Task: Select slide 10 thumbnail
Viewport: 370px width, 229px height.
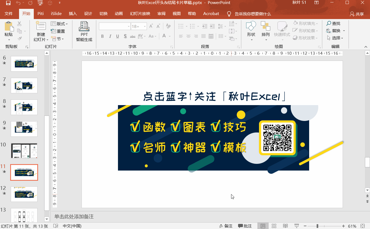Action: (24, 151)
